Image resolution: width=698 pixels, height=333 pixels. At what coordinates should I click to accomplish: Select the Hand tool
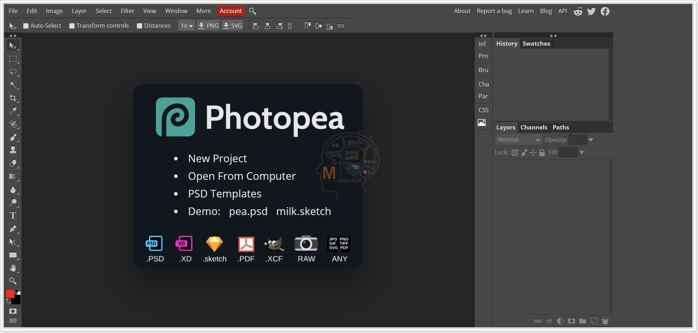pyautogui.click(x=13, y=268)
